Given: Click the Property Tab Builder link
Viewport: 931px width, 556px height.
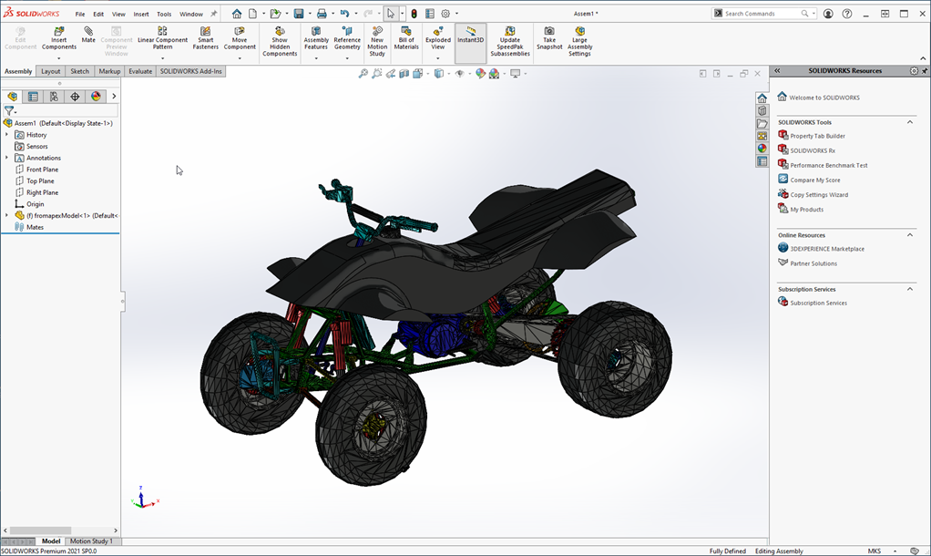Looking at the screenshot, I should [x=819, y=135].
